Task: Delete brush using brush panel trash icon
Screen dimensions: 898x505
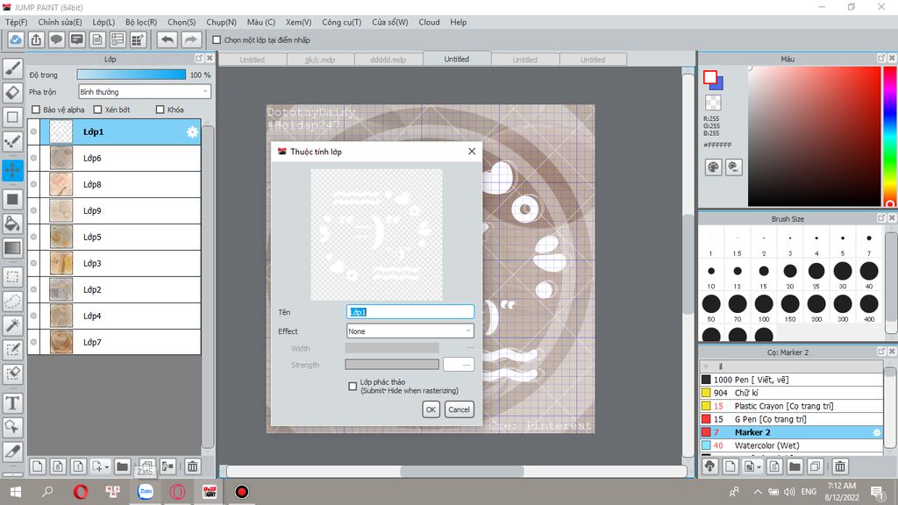Action: pyautogui.click(x=839, y=466)
